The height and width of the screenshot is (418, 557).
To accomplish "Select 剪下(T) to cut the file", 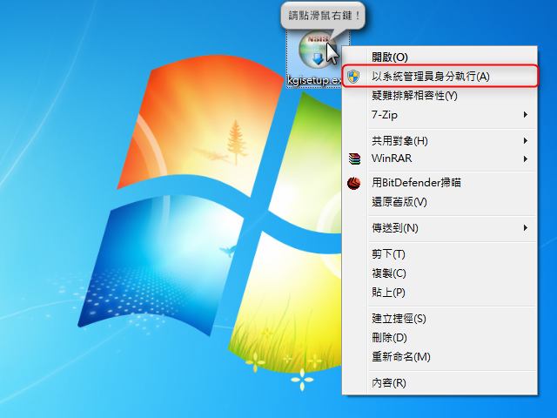I will (x=440, y=254).
